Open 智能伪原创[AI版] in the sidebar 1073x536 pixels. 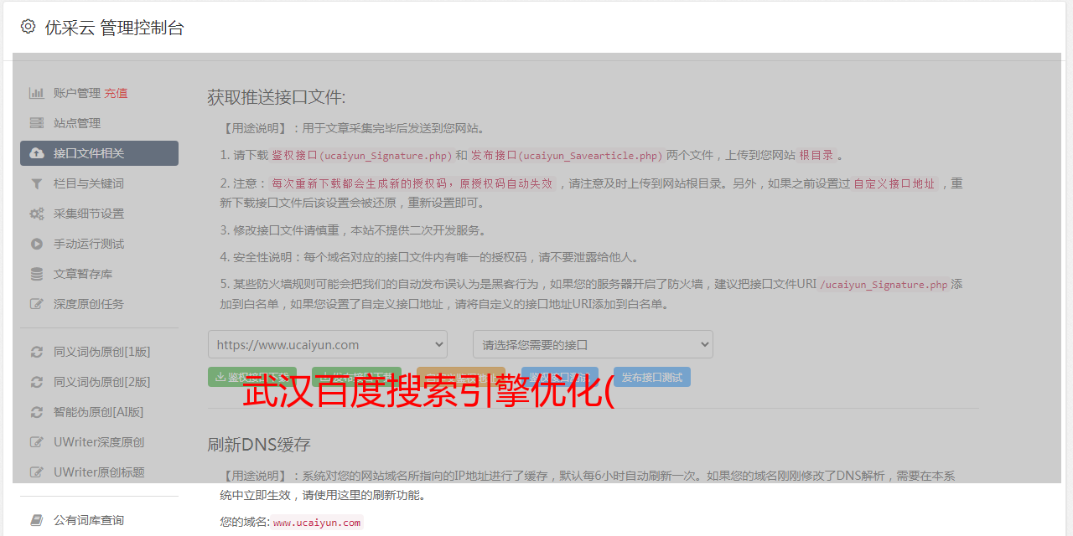click(x=99, y=412)
